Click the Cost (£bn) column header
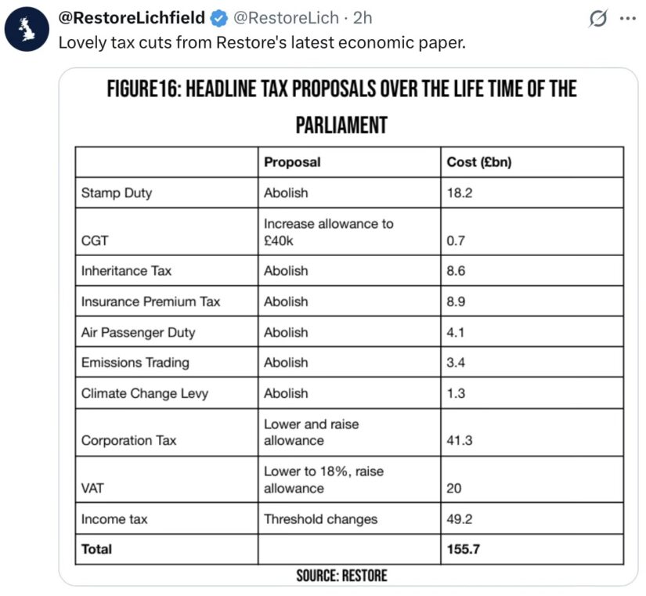 point(479,162)
